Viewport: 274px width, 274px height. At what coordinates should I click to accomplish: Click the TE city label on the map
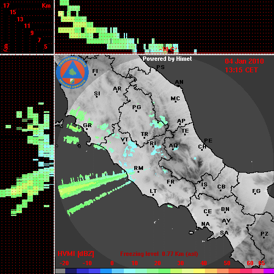tap(185, 131)
